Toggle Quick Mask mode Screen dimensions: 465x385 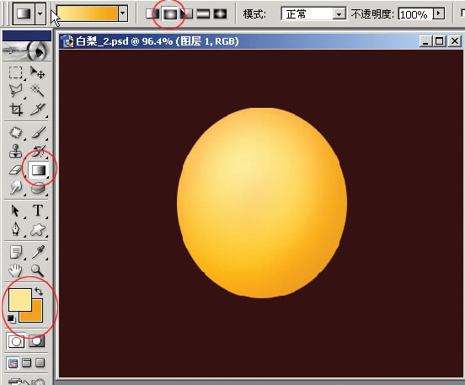click(37, 341)
